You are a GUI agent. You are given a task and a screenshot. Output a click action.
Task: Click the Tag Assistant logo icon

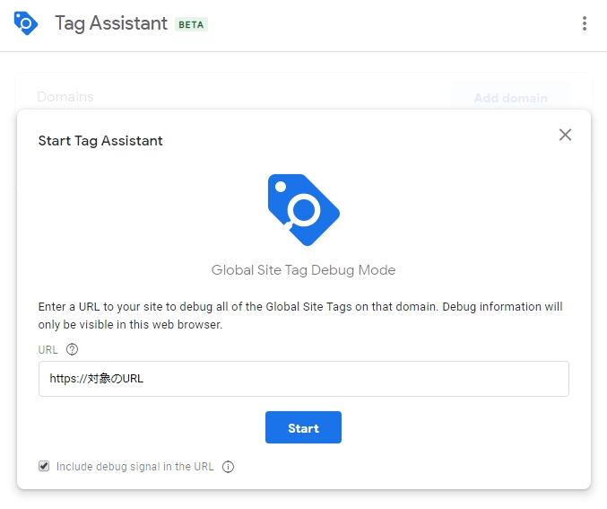tap(25, 23)
